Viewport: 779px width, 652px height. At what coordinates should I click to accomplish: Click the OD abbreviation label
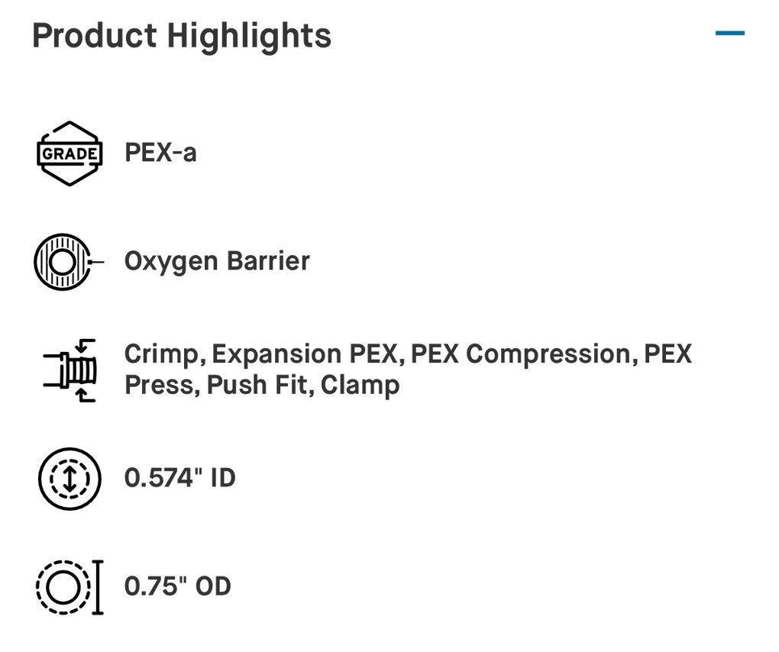click(213, 587)
